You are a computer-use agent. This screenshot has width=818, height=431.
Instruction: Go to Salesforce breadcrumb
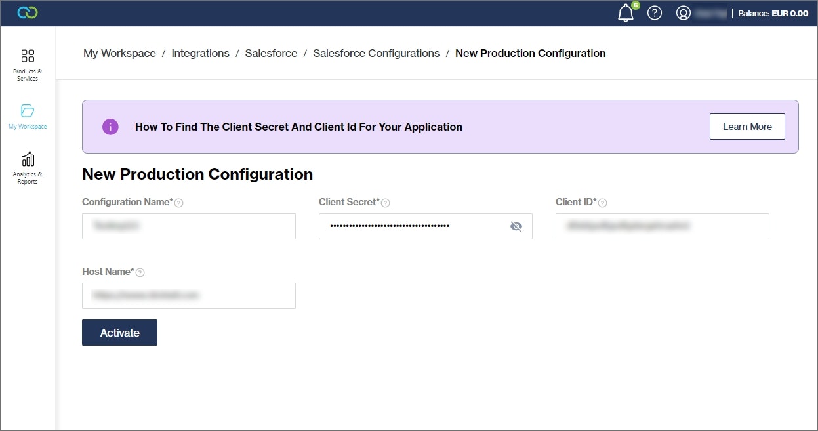click(x=271, y=53)
